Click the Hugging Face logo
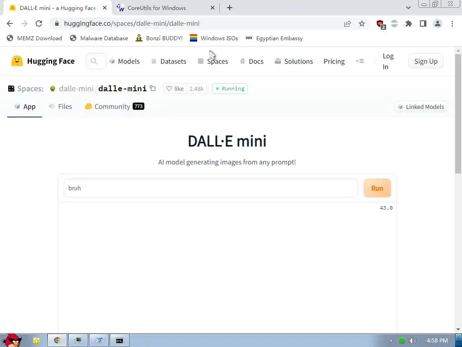This screenshot has height=347, width=462. point(43,61)
